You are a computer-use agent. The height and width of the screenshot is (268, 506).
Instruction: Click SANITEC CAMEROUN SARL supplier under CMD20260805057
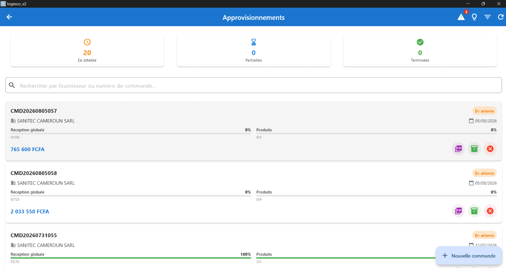(46, 121)
